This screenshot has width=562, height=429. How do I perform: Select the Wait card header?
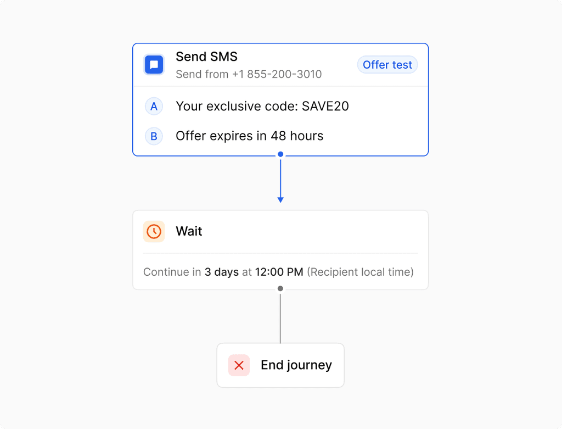coord(189,231)
